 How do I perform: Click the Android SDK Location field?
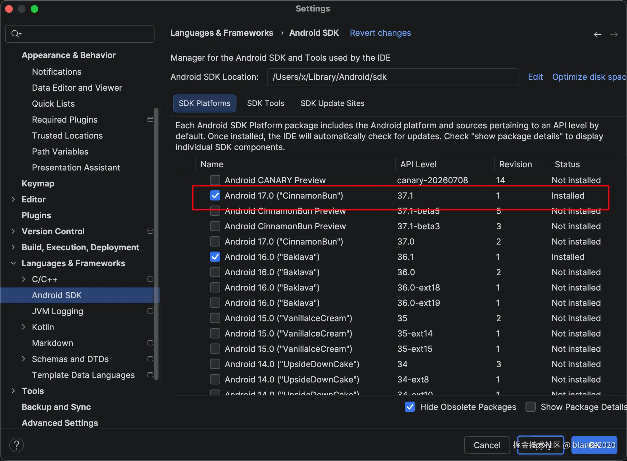(x=392, y=77)
